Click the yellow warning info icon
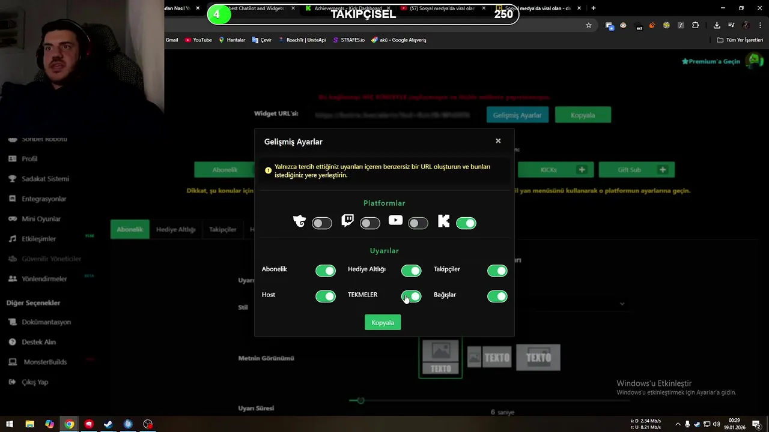 pyautogui.click(x=269, y=170)
